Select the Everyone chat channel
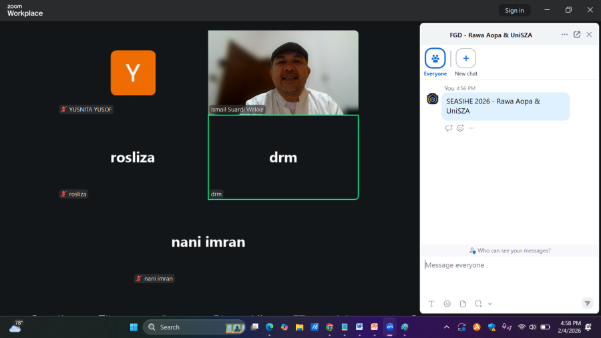Screen dimensions: 601x338 click(435, 59)
